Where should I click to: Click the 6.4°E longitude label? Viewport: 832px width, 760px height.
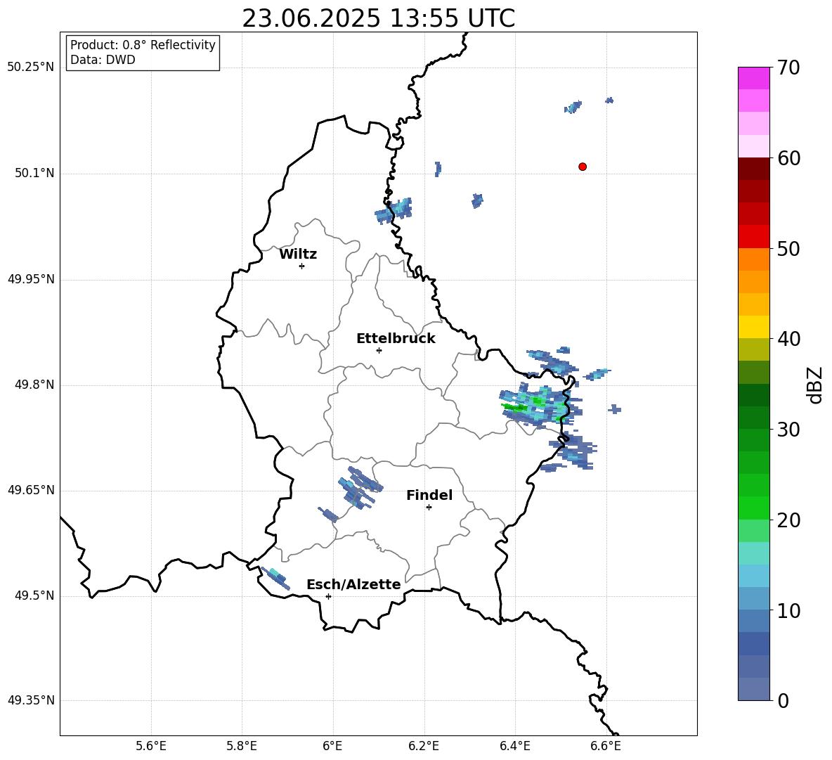(x=514, y=746)
